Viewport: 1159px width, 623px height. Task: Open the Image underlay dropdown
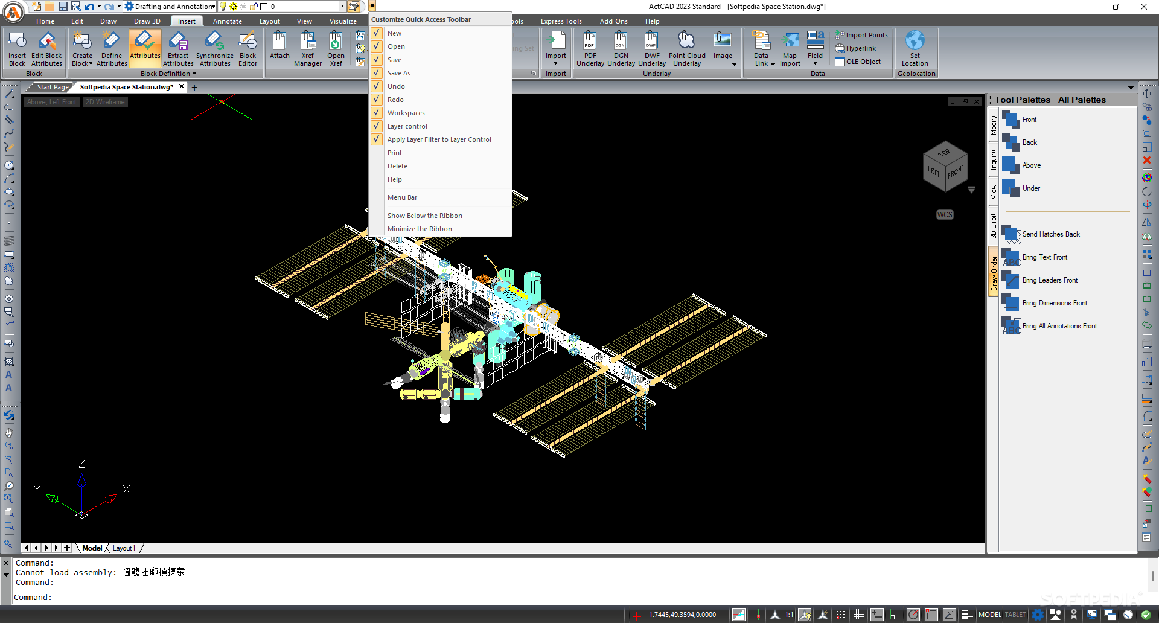click(x=734, y=65)
